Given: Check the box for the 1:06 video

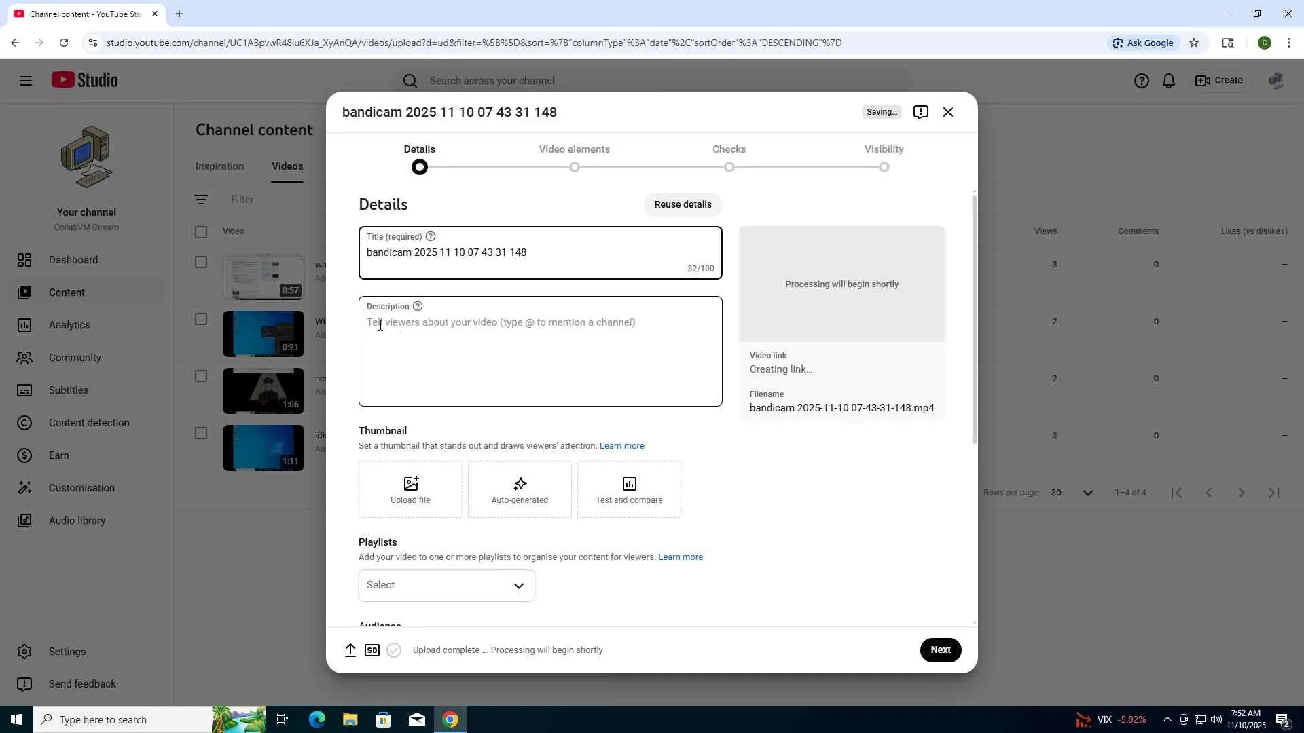Looking at the screenshot, I should [x=201, y=376].
